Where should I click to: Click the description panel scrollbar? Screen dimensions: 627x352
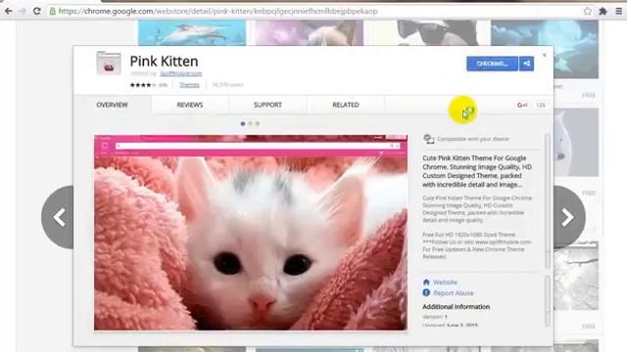548,200
